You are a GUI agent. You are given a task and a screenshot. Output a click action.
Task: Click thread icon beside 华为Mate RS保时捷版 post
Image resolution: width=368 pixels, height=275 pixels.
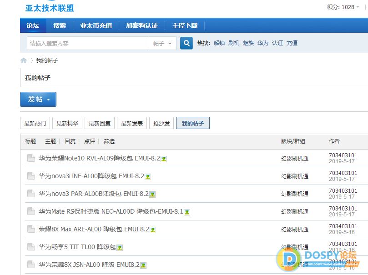31,211
